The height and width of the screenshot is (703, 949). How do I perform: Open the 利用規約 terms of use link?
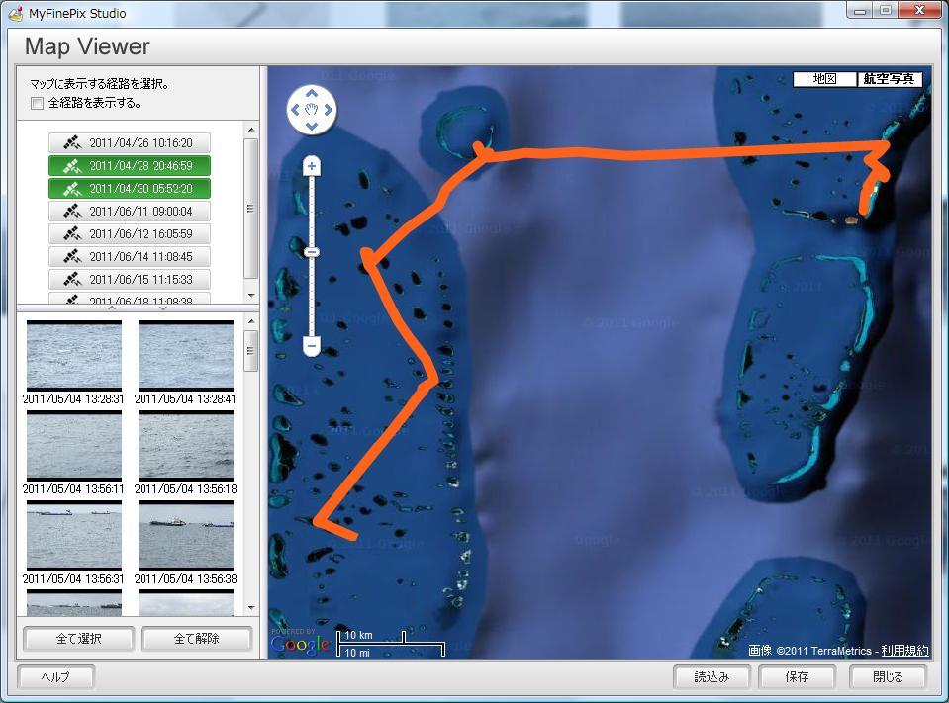904,651
